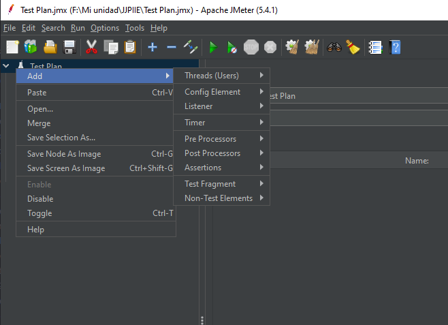Viewport: 448px width, 325px height.
Task: Open the Edit menu
Action: click(29, 28)
